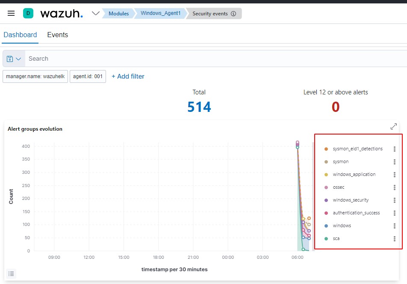Toggle the windows_application series in legend

[354, 175]
